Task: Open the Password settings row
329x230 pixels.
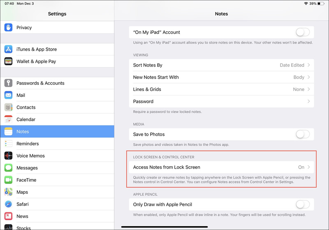Action: pos(221,102)
